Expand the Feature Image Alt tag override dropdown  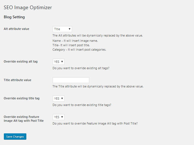[x=58, y=117]
